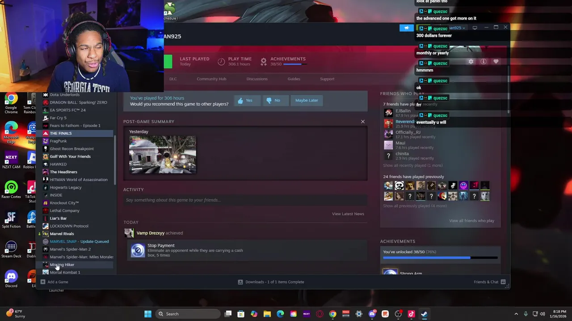The height and width of the screenshot is (321, 572).
Task: Open the Steam announcements megaphone button
Action: [x=406, y=28]
